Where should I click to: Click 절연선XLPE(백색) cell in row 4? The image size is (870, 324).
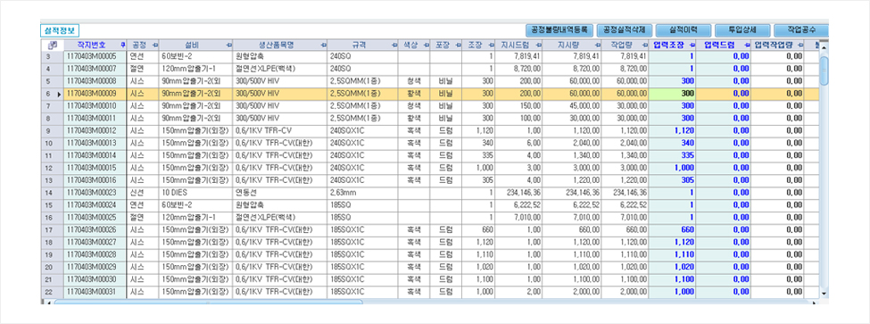[280, 69]
